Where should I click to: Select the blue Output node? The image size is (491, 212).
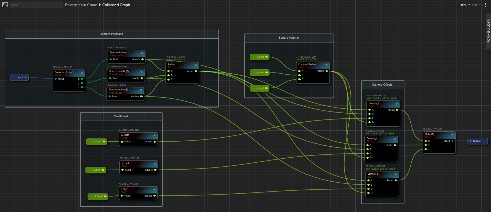[x=478, y=141]
